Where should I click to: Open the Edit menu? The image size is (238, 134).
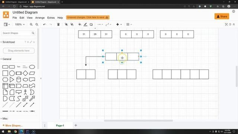22,17
